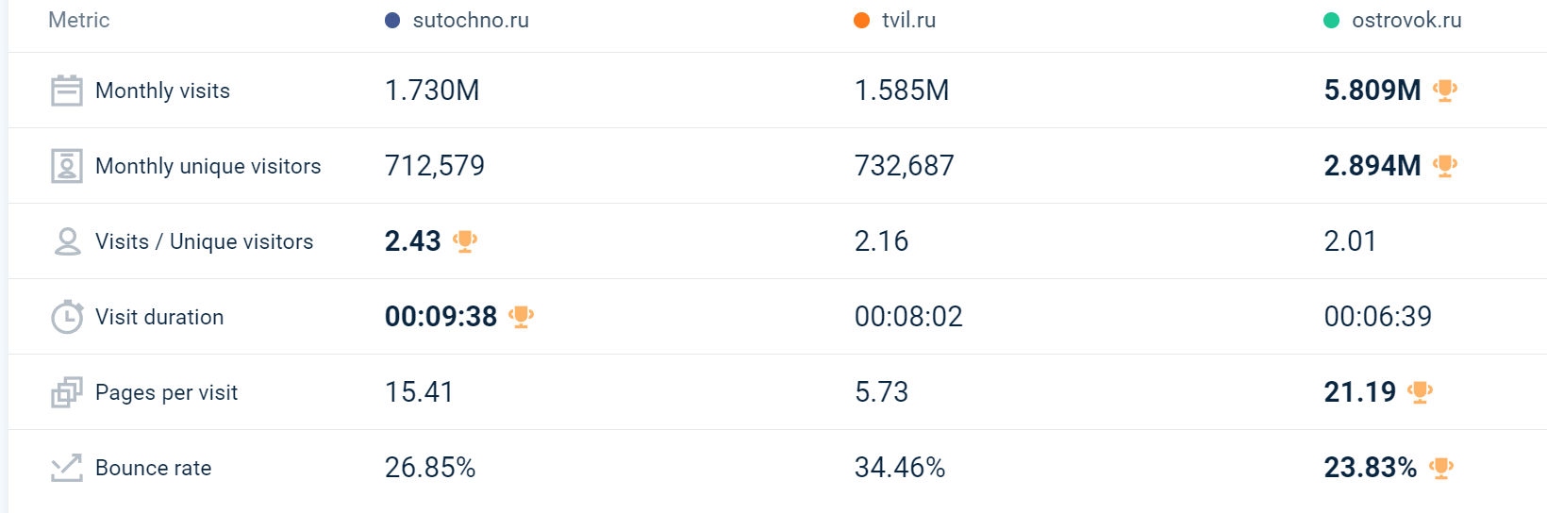Click trophy icon beside 21.19 pages
This screenshot has height=513, width=1547.
[1420, 392]
